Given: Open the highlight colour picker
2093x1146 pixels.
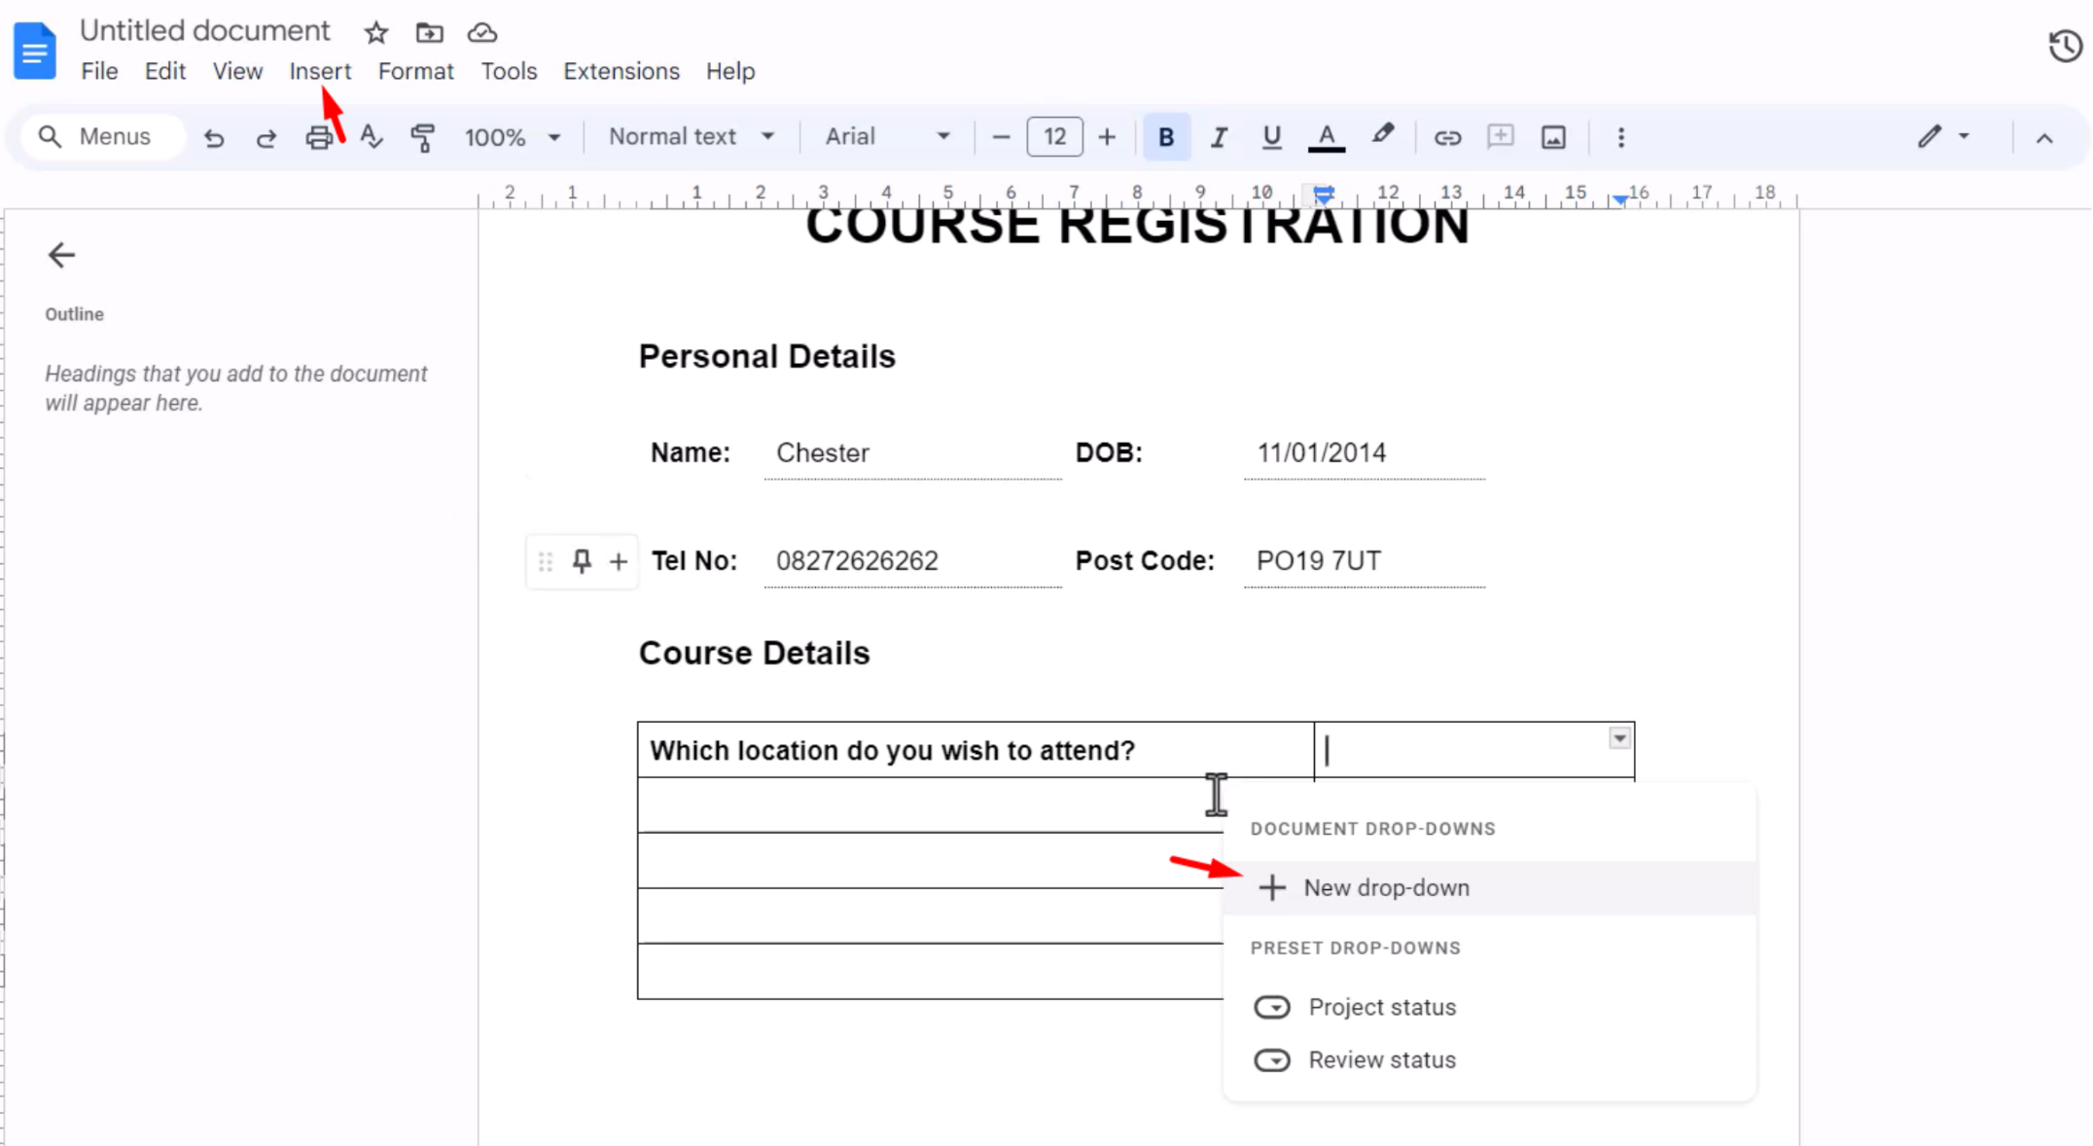Looking at the screenshot, I should [x=1382, y=135].
